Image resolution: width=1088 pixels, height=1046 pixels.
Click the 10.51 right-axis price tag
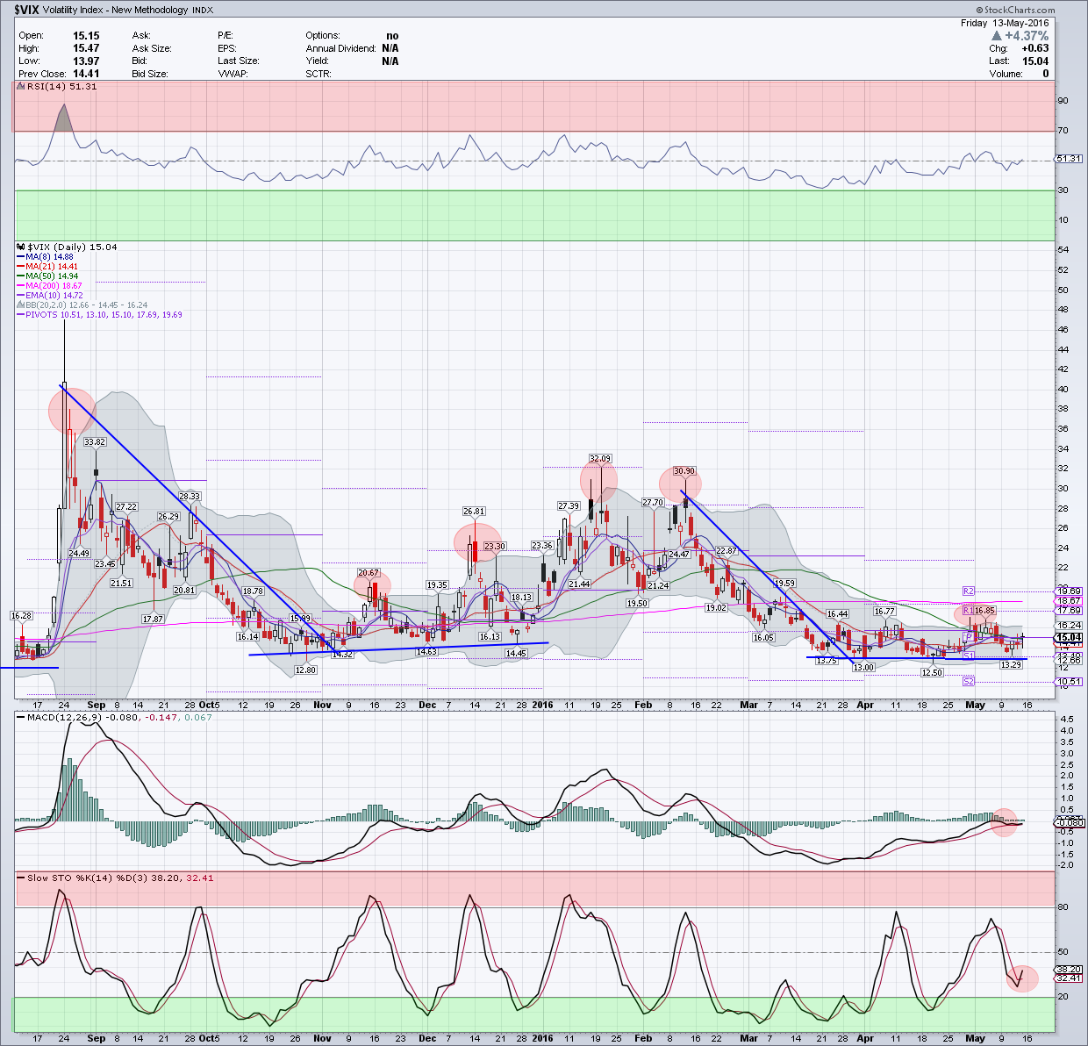1069,681
